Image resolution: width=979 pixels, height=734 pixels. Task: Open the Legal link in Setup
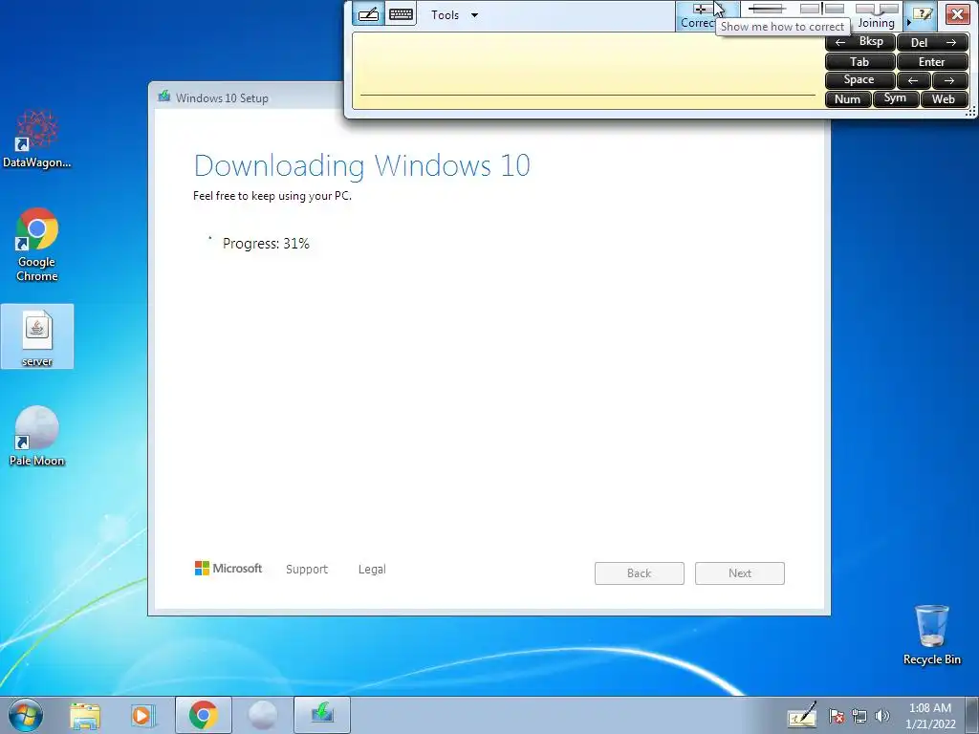click(x=372, y=570)
